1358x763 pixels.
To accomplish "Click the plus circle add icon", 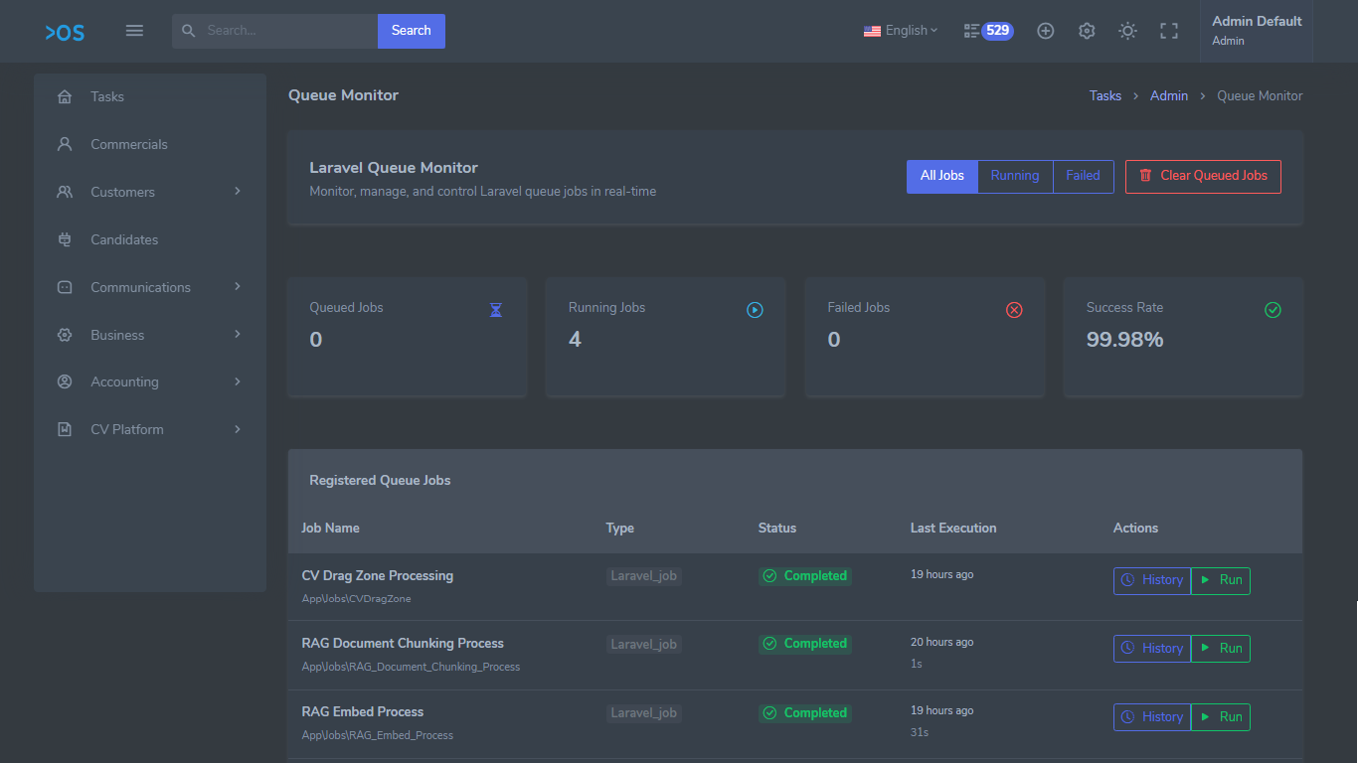I will [1046, 31].
